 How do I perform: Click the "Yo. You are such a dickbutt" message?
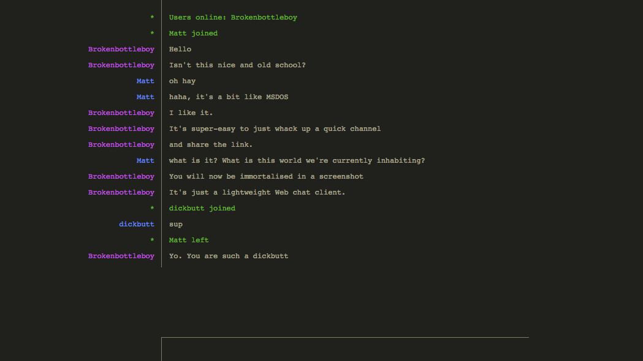pyautogui.click(x=229, y=256)
